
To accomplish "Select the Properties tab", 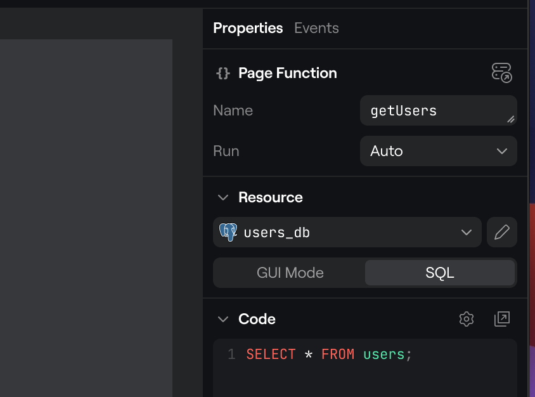I will pyautogui.click(x=248, y=28).
